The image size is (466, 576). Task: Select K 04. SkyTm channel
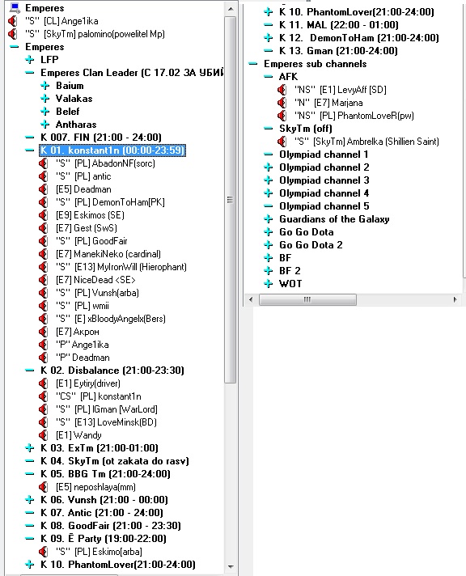pyautogui.click(x=114, y=461)
